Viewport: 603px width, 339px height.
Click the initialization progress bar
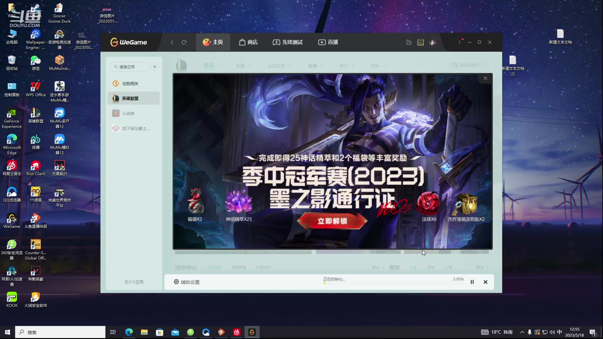click(394, 283)
